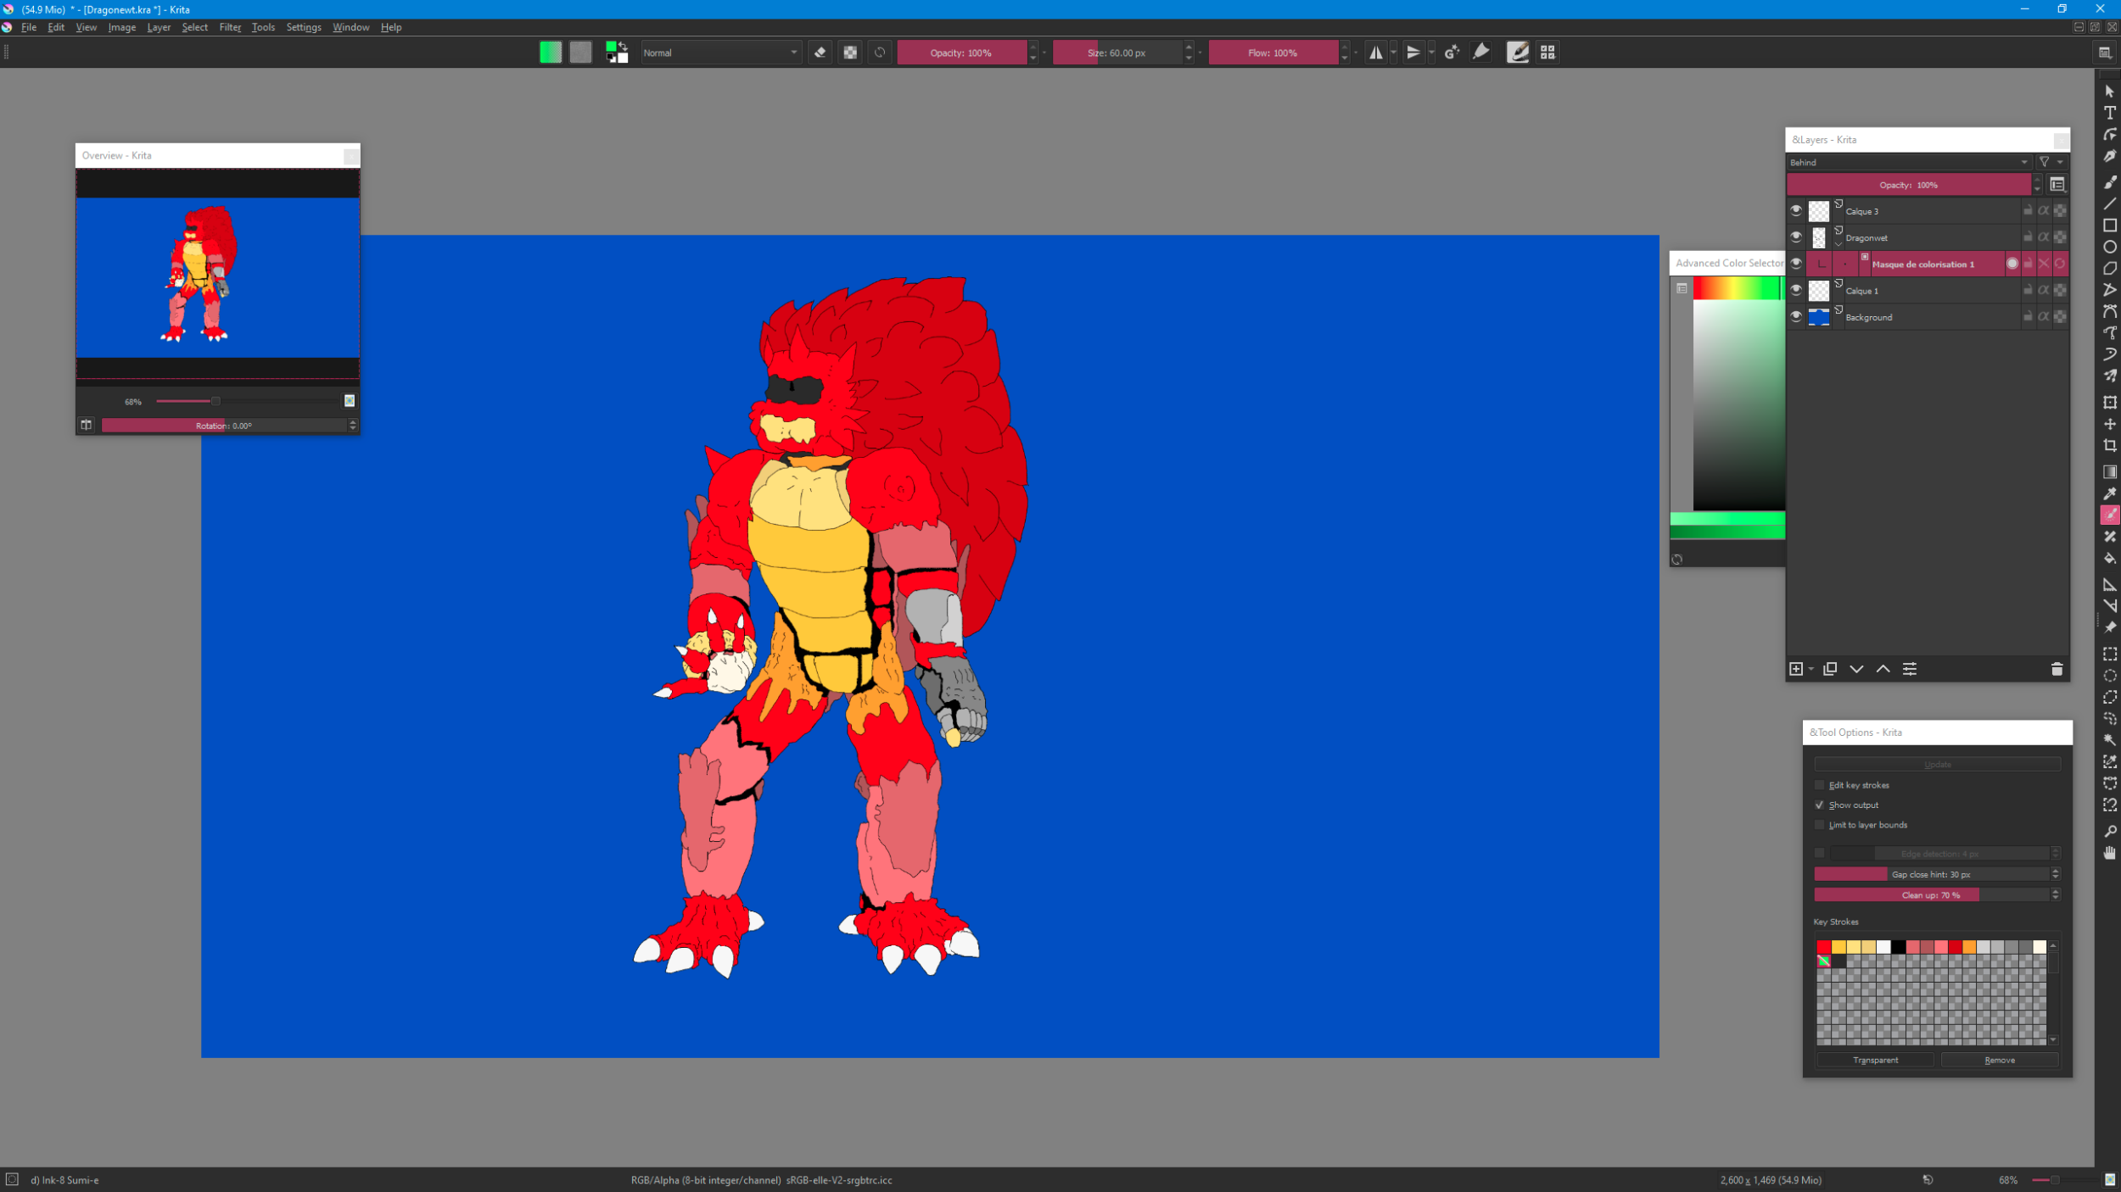Viewport: 2121px width, 1192px height.
Task: Open the Normal blending mode dropdown
Action: point(719,53)
